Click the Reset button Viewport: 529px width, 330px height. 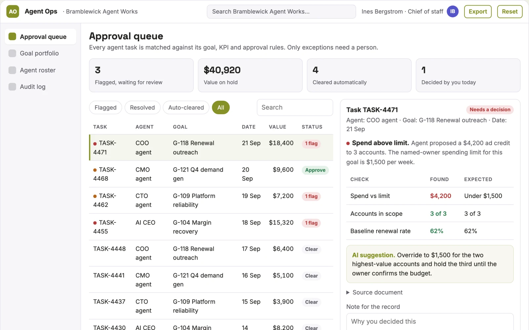click(509, 12)
